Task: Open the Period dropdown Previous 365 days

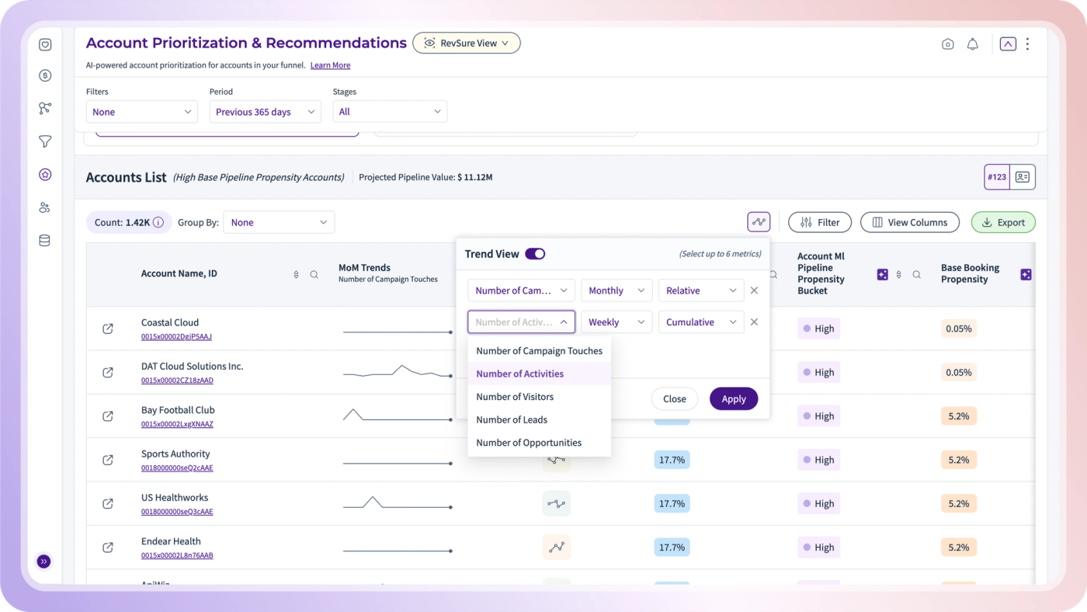Action: pos(265,112)
